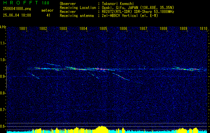Click the 1807 time axis marker
The height and width of the screenshot is (133, 210).
(143, 29)
